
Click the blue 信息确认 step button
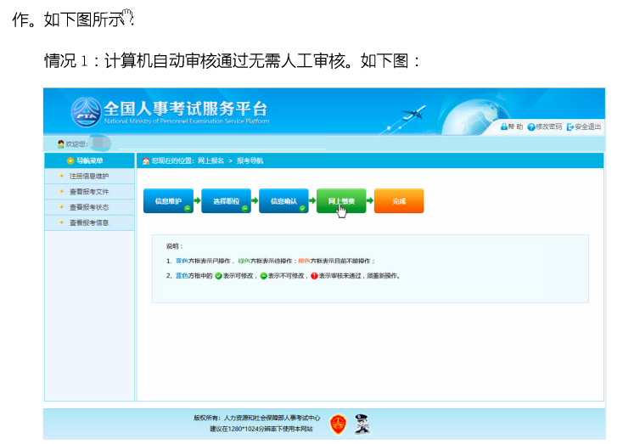283,200
